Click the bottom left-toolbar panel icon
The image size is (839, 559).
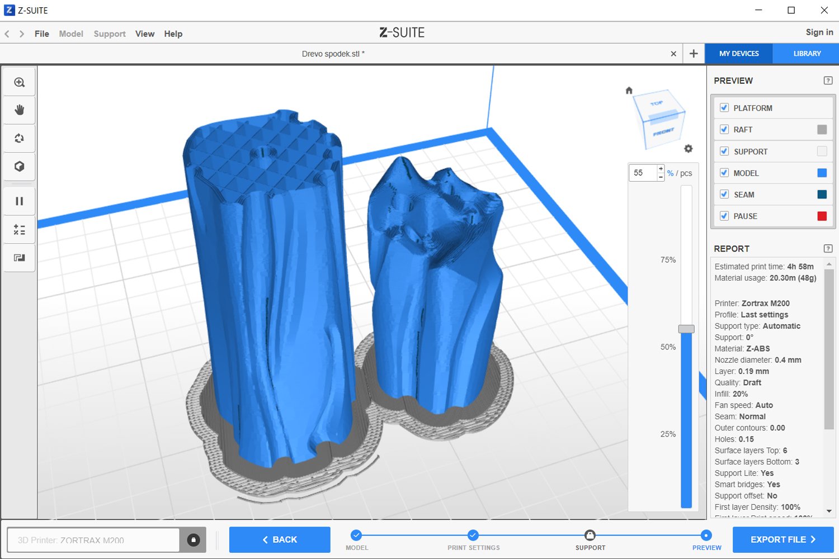coord(20,258)
